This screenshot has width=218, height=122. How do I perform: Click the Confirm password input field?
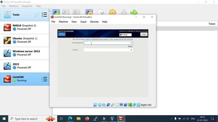[x=108, y=50]
